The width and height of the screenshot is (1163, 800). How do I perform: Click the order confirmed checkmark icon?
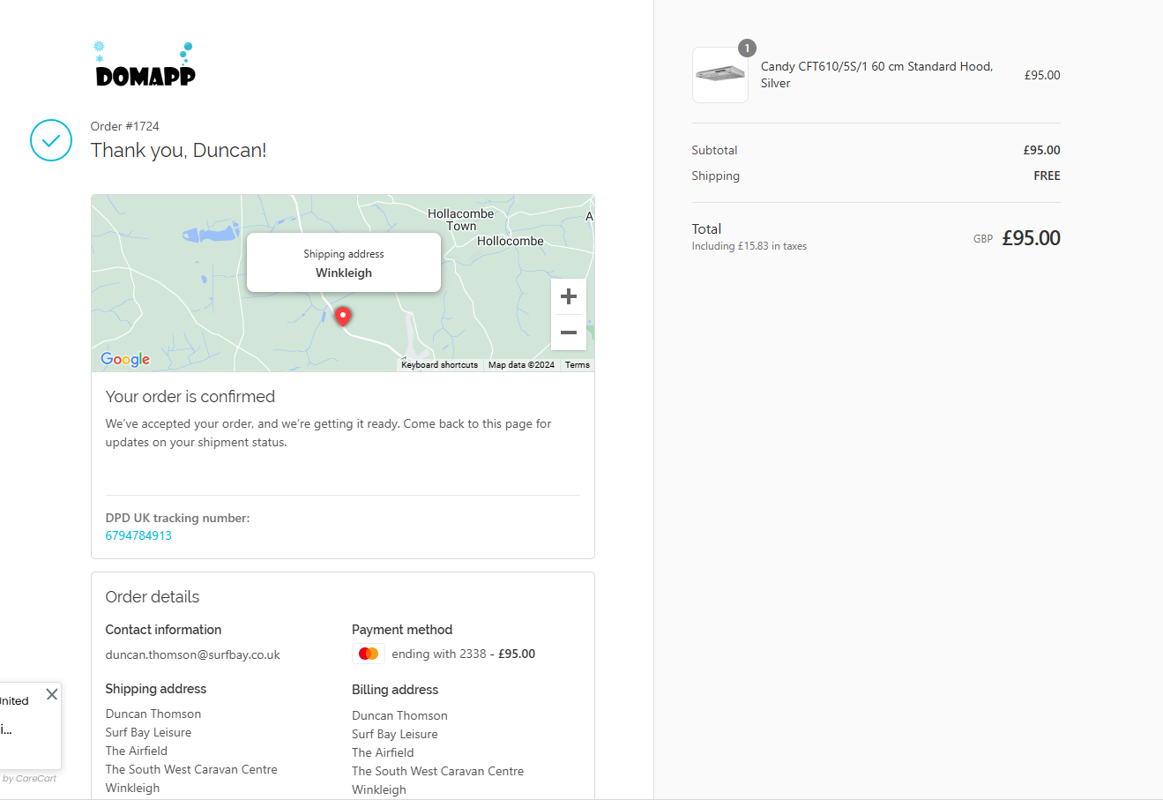click(x=51, y=140)
